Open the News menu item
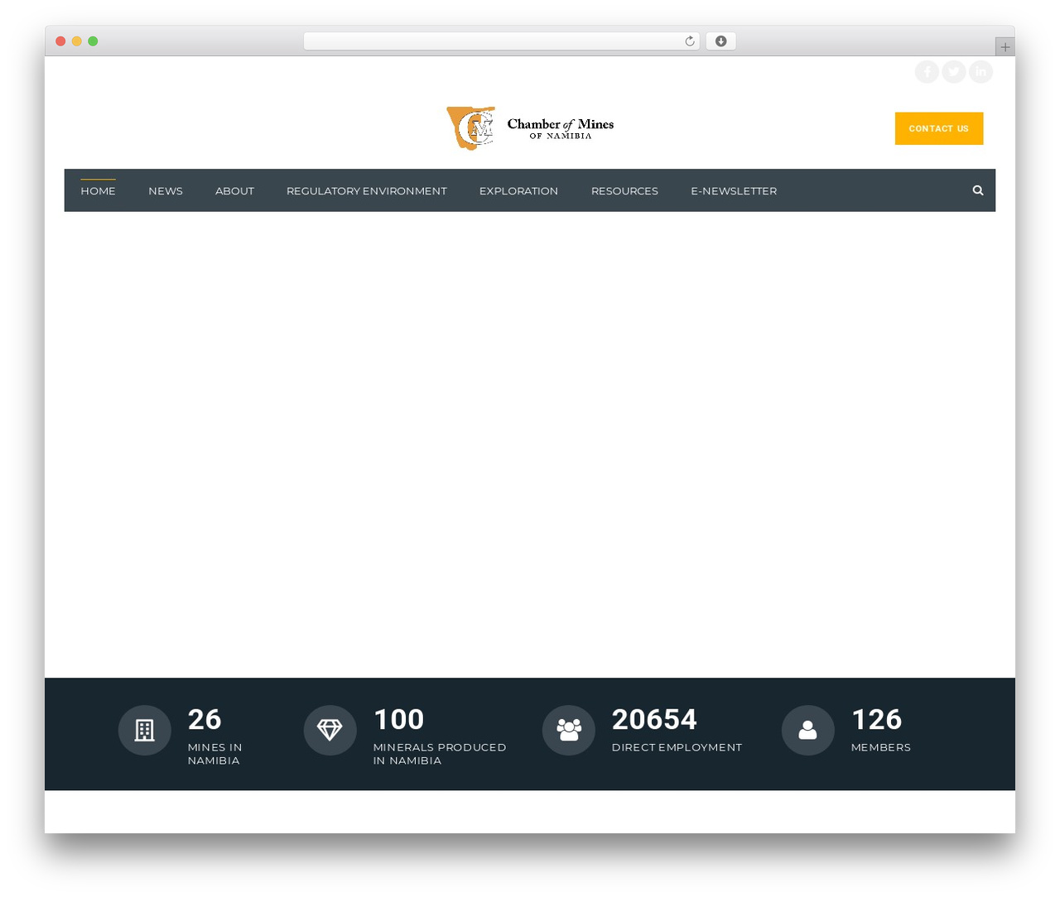Viewport: 1060px width, 897px height. coord(166,190)
